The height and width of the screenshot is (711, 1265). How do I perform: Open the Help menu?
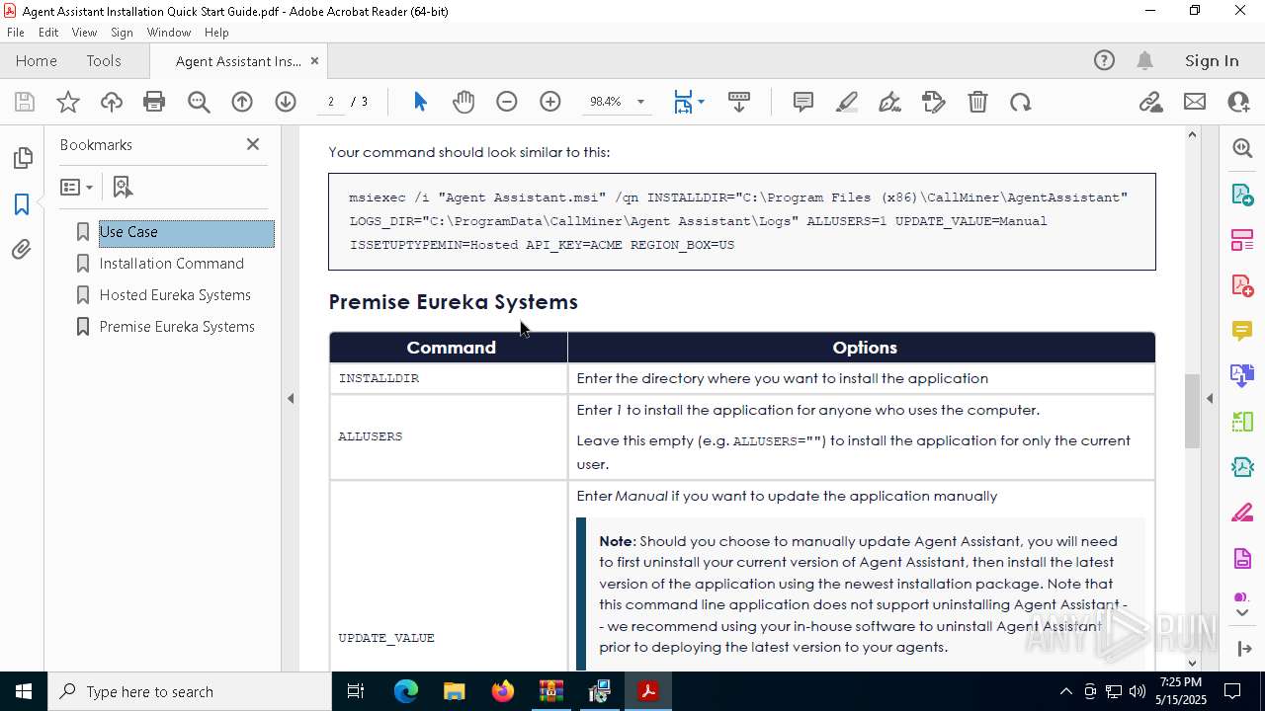pos(216,33)
